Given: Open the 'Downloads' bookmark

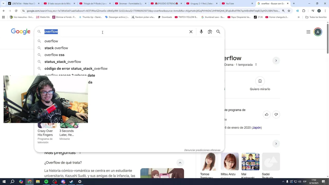Looking at the screenshot, I should coord(165,17).
